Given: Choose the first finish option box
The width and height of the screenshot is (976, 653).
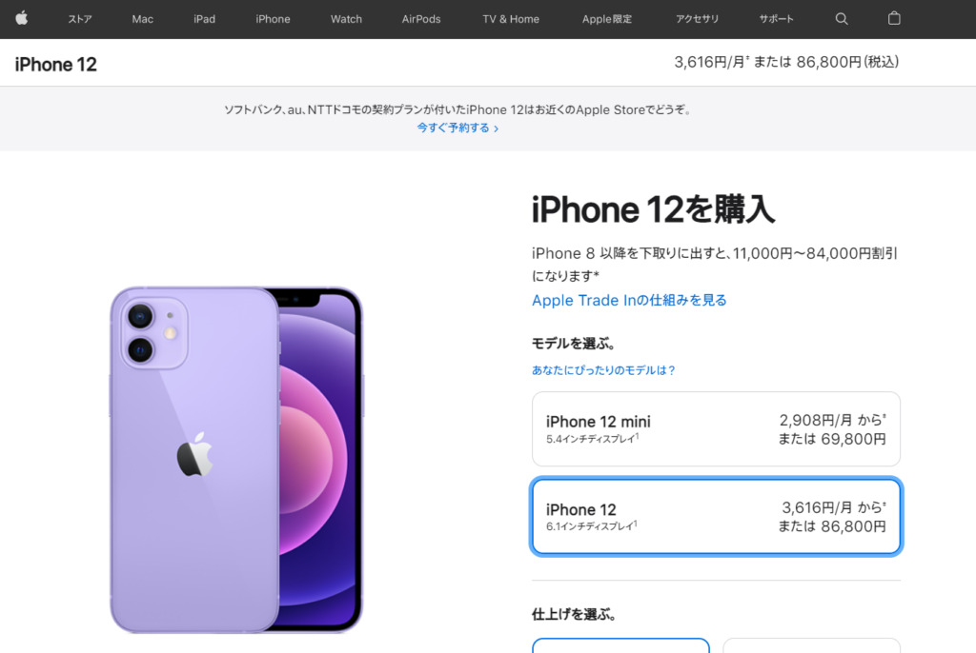Looking at the screenshot, I should coord(620,645).
